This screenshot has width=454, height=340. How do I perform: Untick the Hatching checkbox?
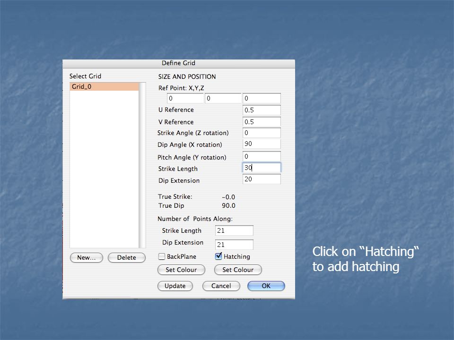click(x=218, y=256)
